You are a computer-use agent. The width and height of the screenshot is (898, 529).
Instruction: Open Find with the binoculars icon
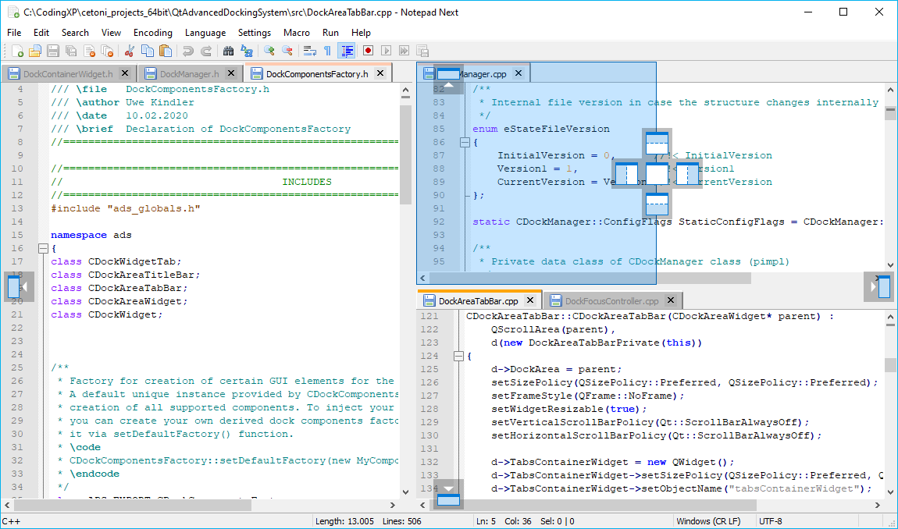[x=228, y=51]
